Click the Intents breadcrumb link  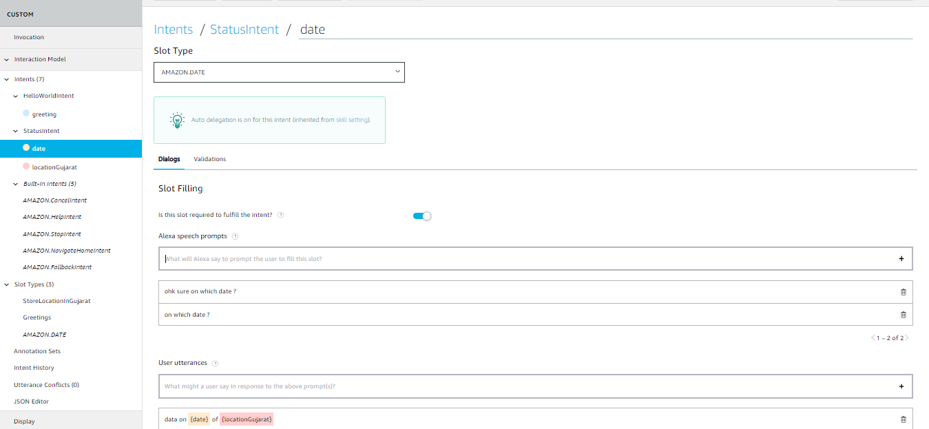click(174, 30)
